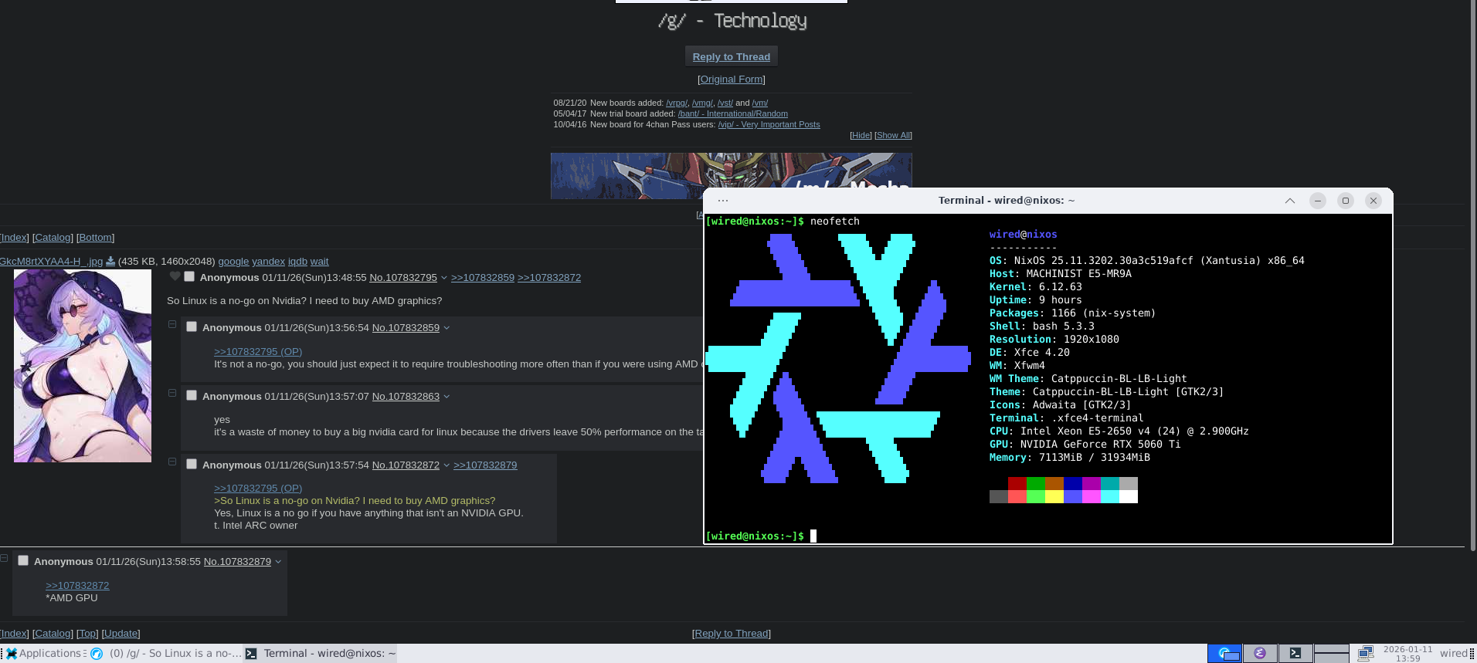
Task: Collapse post No.107832863 with the minus button
Action: tap(172, 393)
